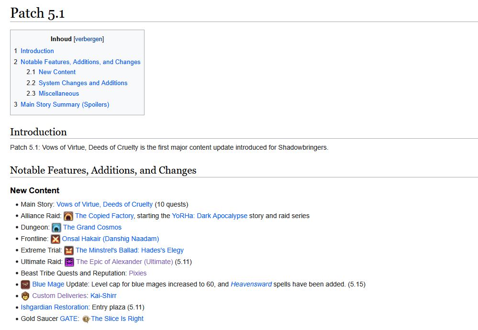
Task: Open the Custom Deliveries link
Action: click(x=59, y=296)
